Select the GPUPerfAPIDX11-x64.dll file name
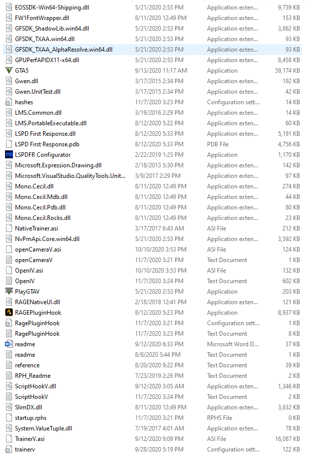318x457 pixels. [x=47, y=60]
